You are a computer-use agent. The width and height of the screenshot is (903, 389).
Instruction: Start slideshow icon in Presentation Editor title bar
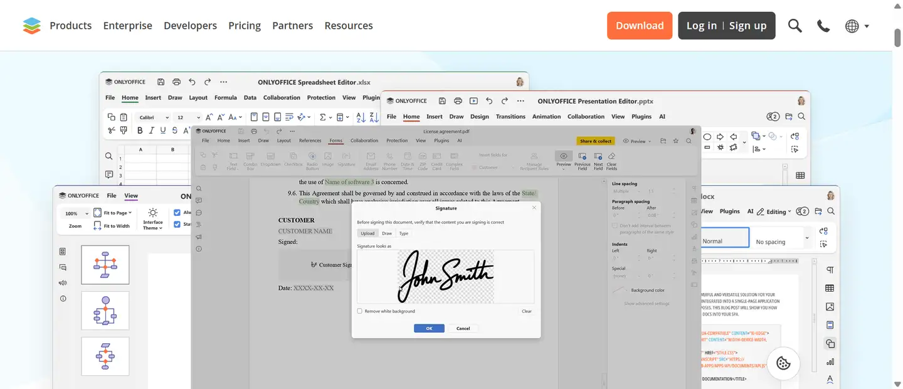pos(473,101)
